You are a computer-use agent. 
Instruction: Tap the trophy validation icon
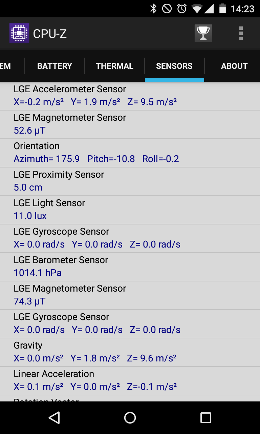pyautogui.click(x=203, y=33)
